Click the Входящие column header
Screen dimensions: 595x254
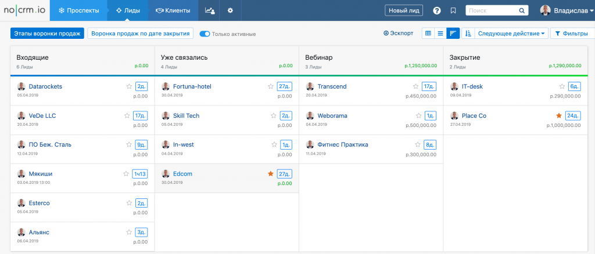click(x=33, y=57)
